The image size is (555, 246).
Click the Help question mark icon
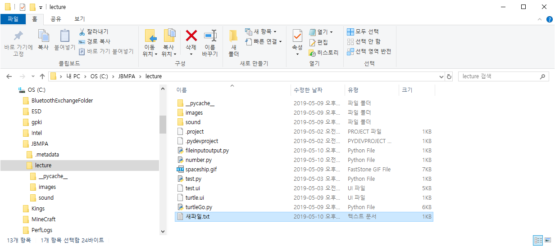(550, 19)
